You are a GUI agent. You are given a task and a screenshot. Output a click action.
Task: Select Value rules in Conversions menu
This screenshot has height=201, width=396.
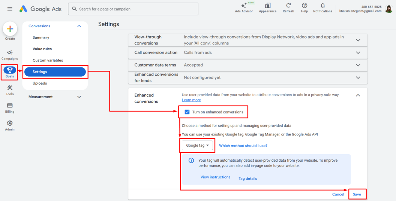click(x=42, y=49)
